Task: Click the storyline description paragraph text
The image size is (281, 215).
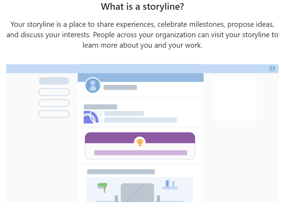Action: pos(142,35)
